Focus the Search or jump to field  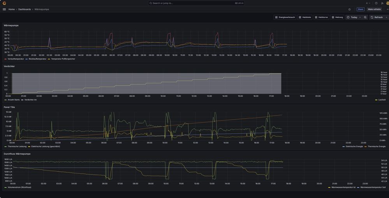coord(196,3)
